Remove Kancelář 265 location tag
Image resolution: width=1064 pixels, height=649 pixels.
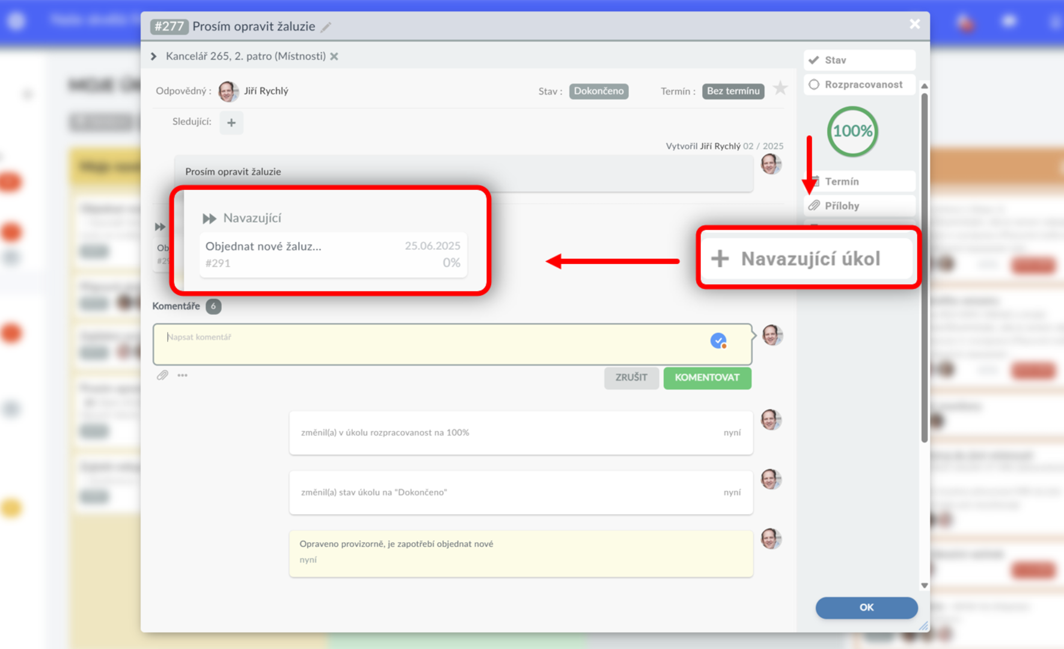tap(335, 56)
